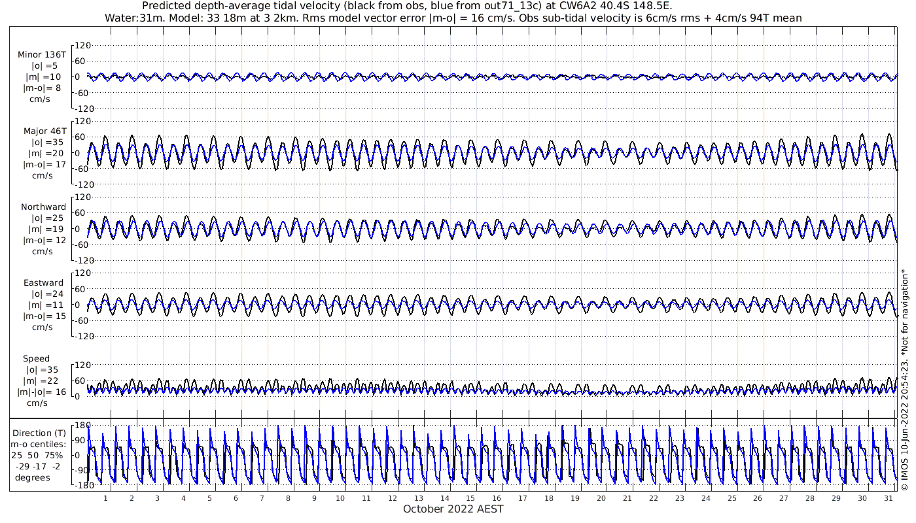Click '|m-o|= 17' in the Major panel
The width and height of the screenshot is (916, 523).
pos(43,164)
